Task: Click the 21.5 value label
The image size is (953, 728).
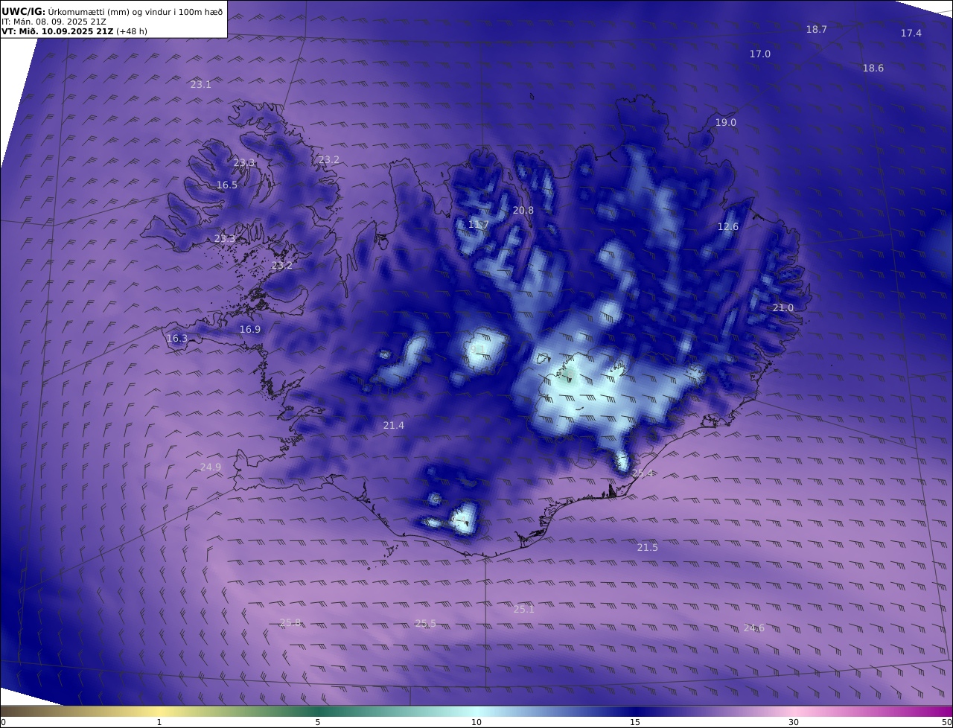Action: tap(648, 548)
